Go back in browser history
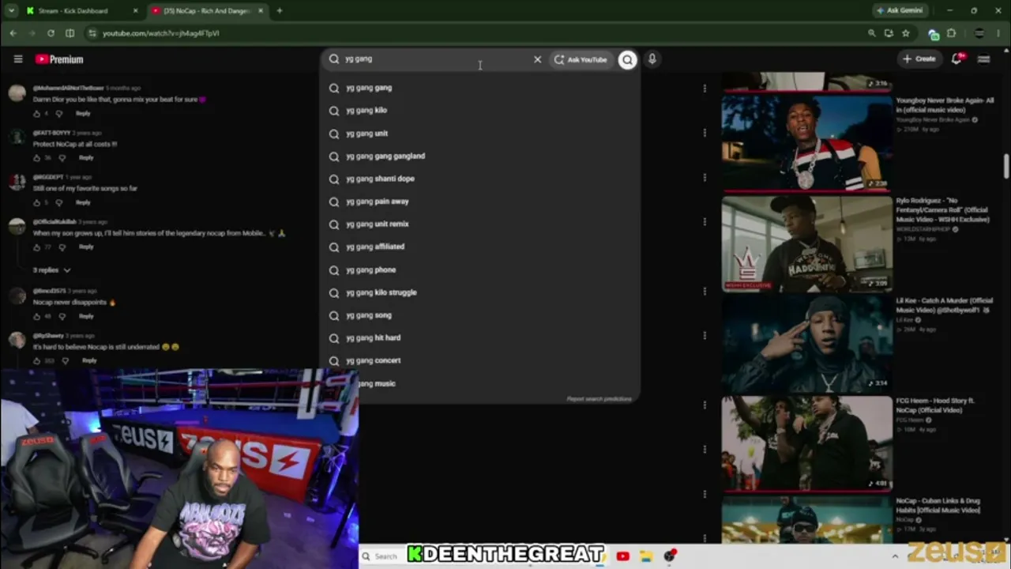Image resolution: width=1011 pixels, height=569 pixels. tap(13, 33)
